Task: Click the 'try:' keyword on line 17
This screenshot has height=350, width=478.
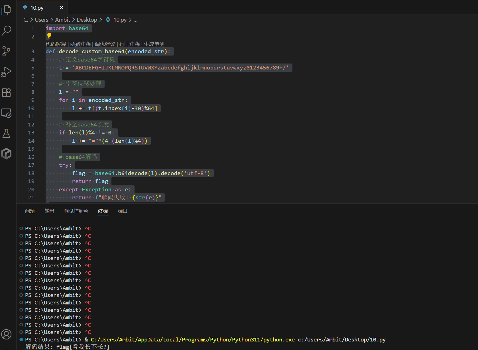Action: [65, 165]
